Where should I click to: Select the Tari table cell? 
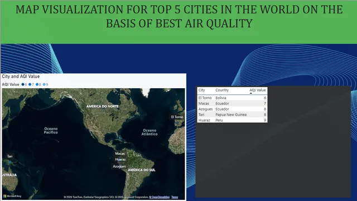201,114
